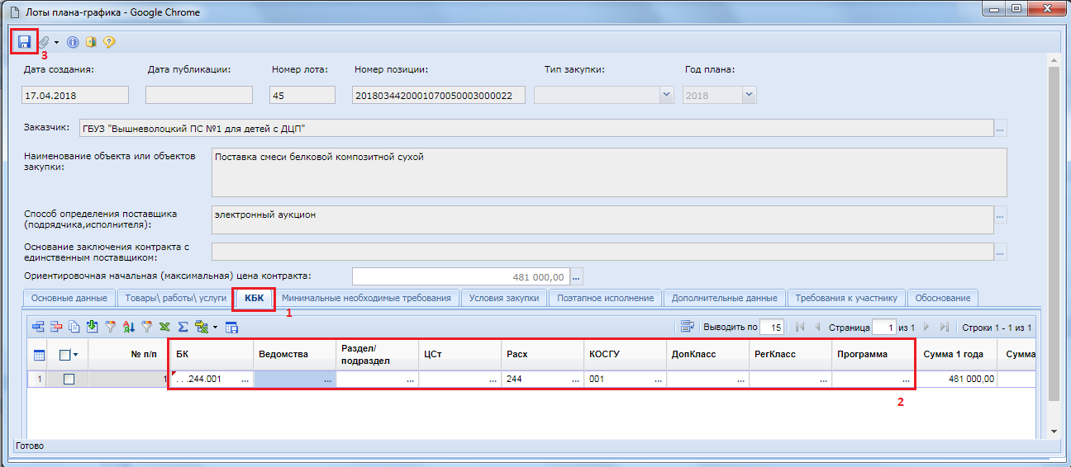Click the add row icon in grid toolbar
Image resolution: width=1071 pixels, height=467 pixels.
pyautogui.click(x=38, y=327)
